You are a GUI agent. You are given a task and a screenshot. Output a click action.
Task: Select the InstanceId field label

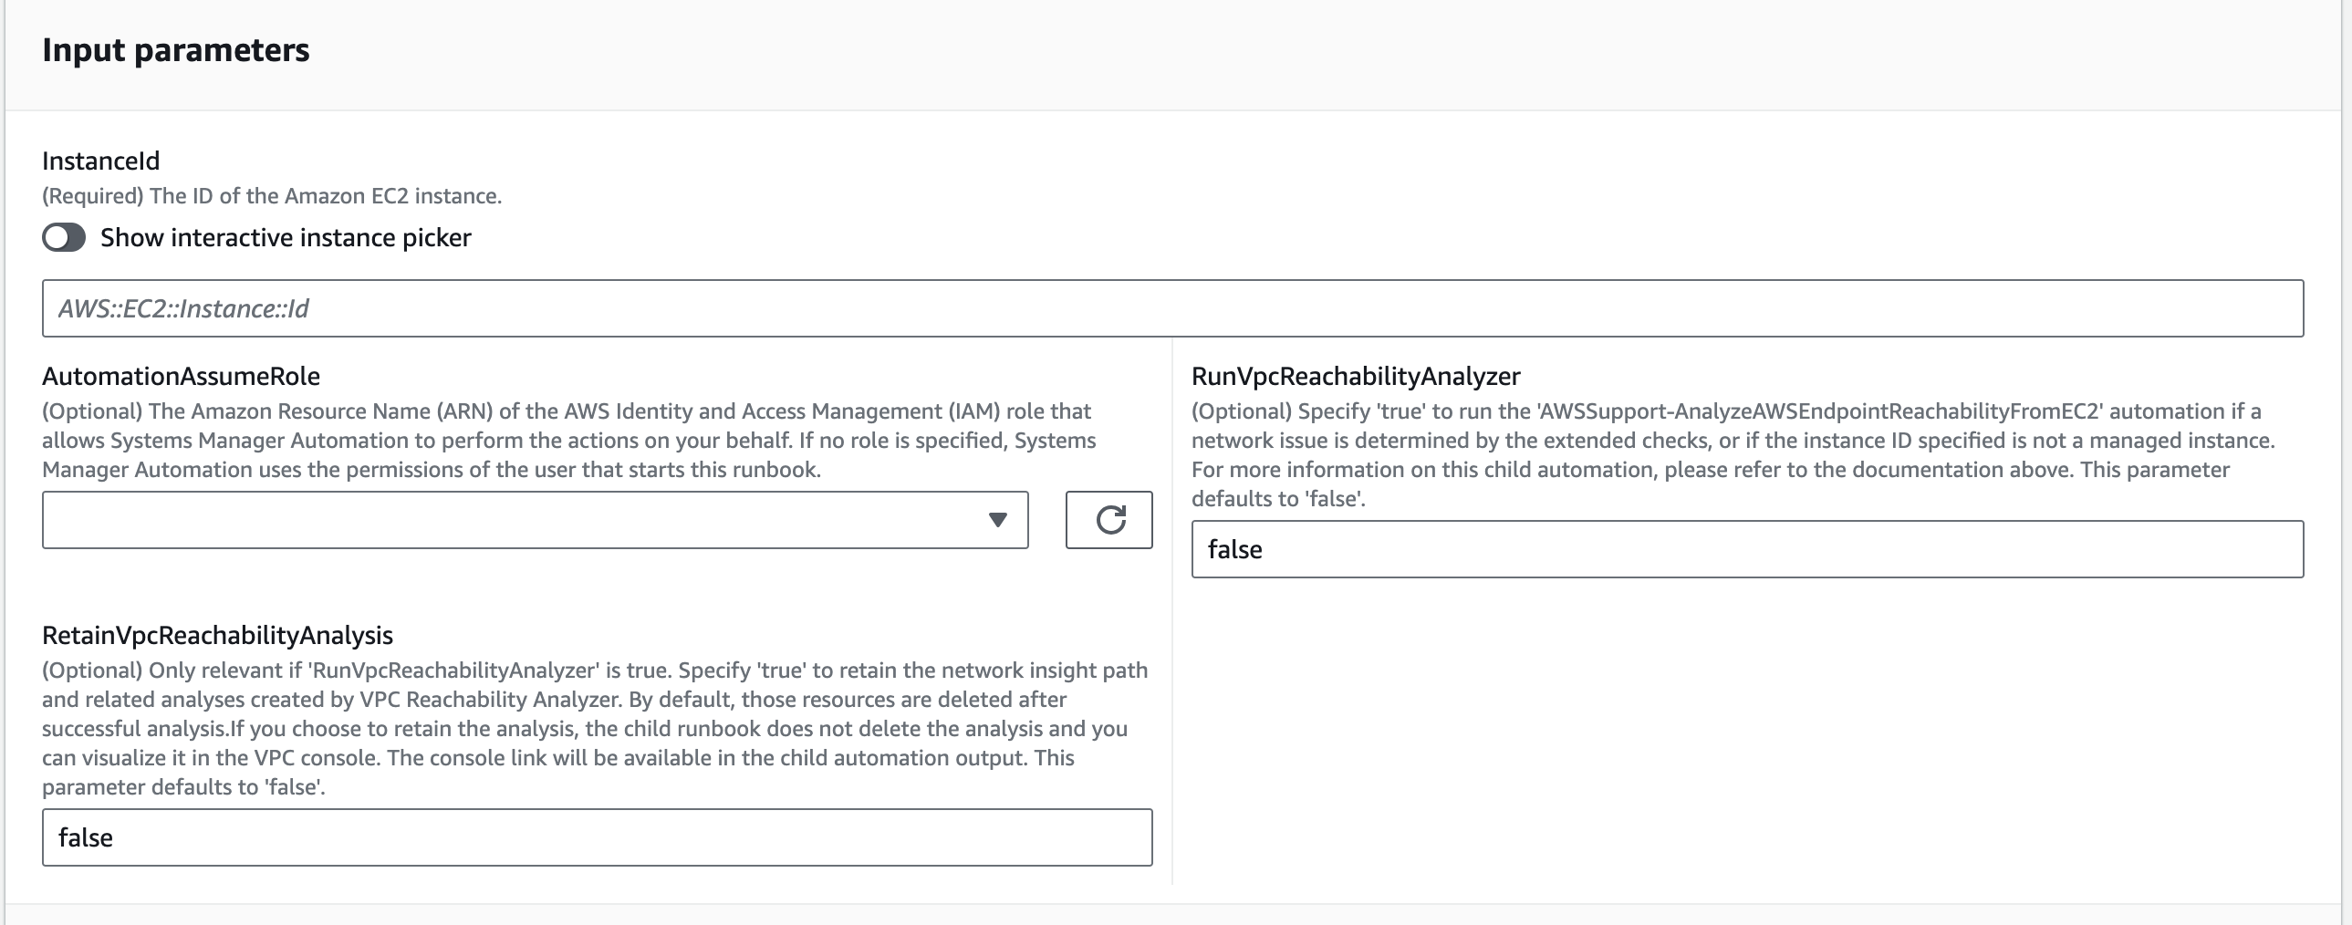point(101,160)
